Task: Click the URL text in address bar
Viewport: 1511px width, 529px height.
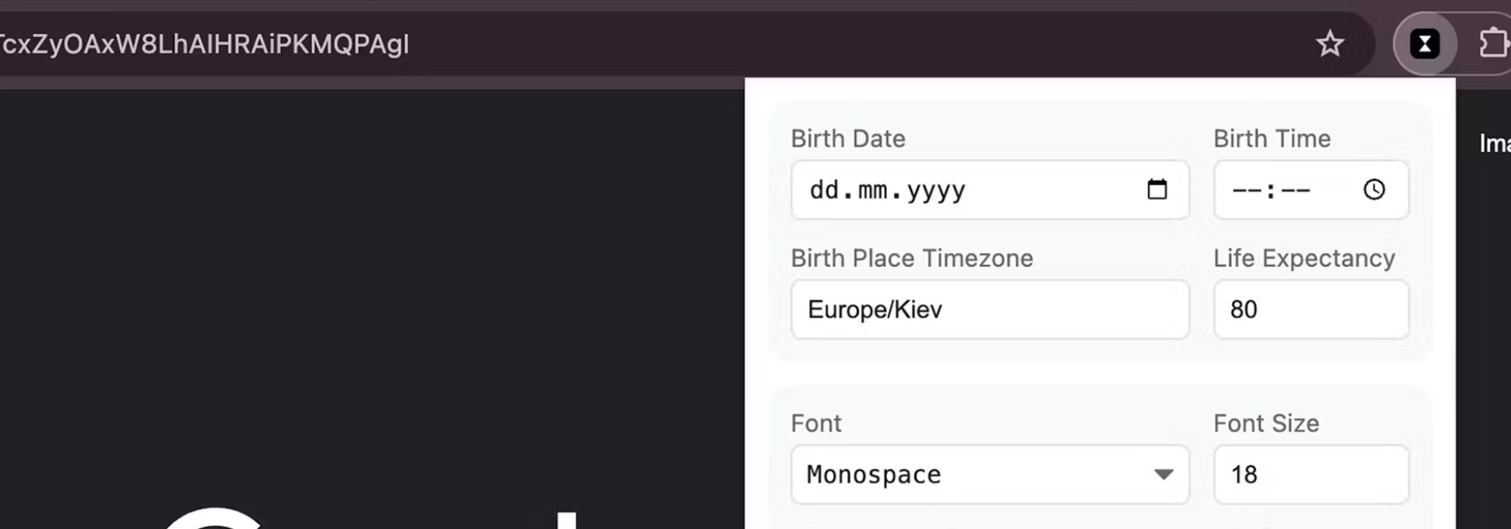Action: (x=204, y=44)
